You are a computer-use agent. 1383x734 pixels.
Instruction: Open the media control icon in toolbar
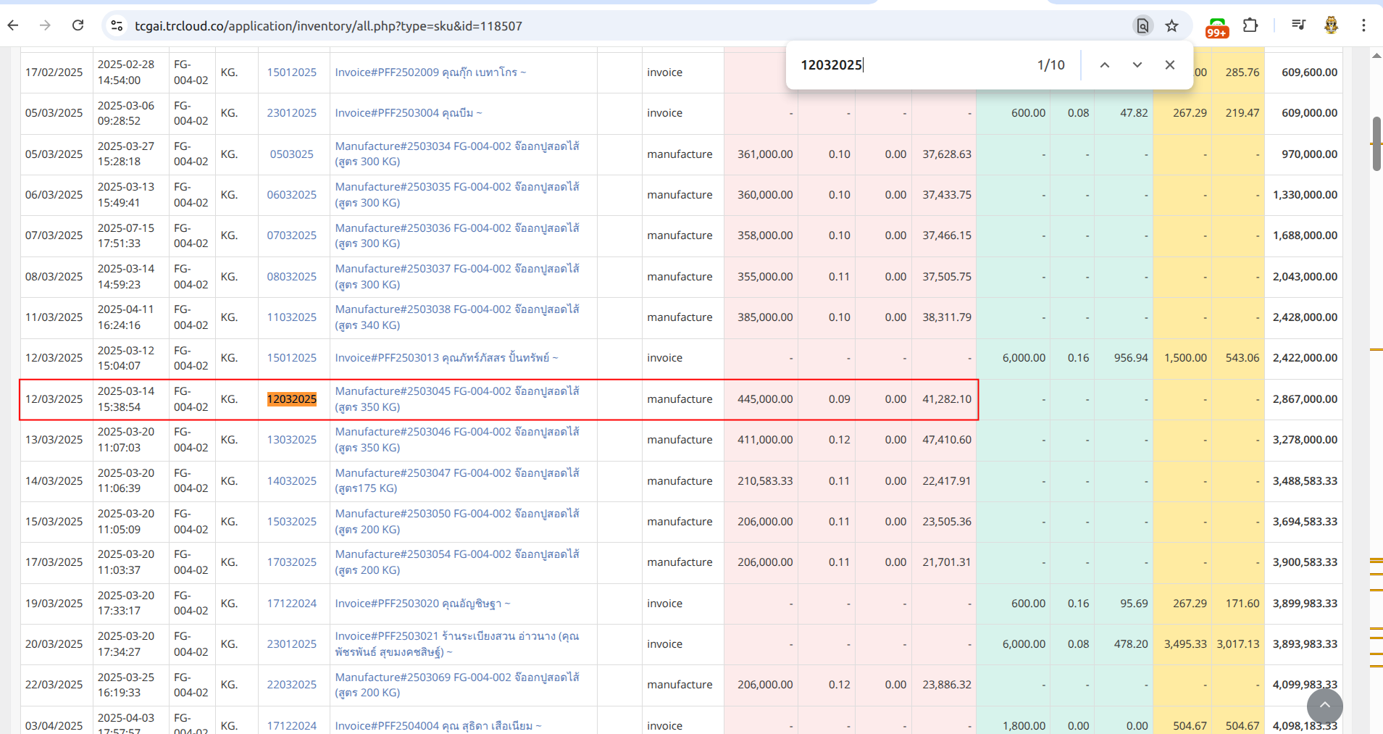point(1298,25)
